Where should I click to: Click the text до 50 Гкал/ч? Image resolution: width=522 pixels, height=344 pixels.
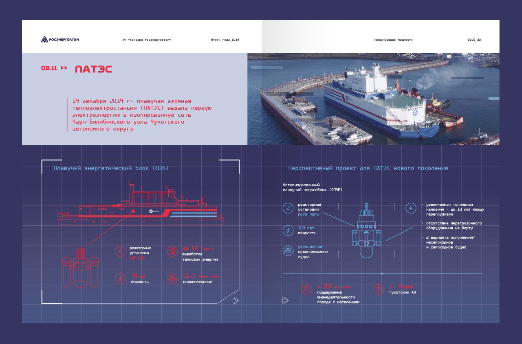pos(198,248)
